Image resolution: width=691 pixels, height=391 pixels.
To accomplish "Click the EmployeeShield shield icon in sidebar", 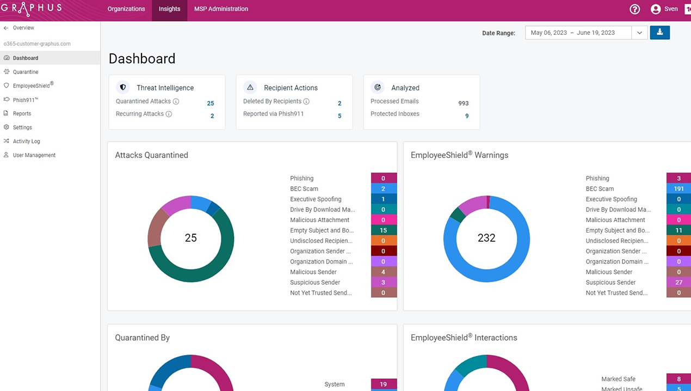I will pyautogui.click(x=7, y=85).
